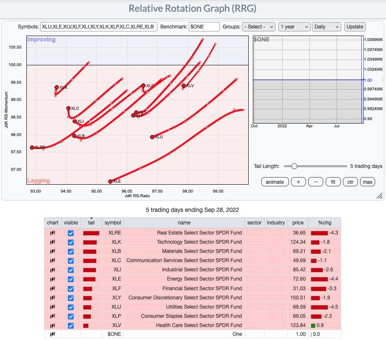Sort table by price column header
Image resolution: width=386 pixels, height=340 pixels.
pyautogui.click(x=298, y=223)
